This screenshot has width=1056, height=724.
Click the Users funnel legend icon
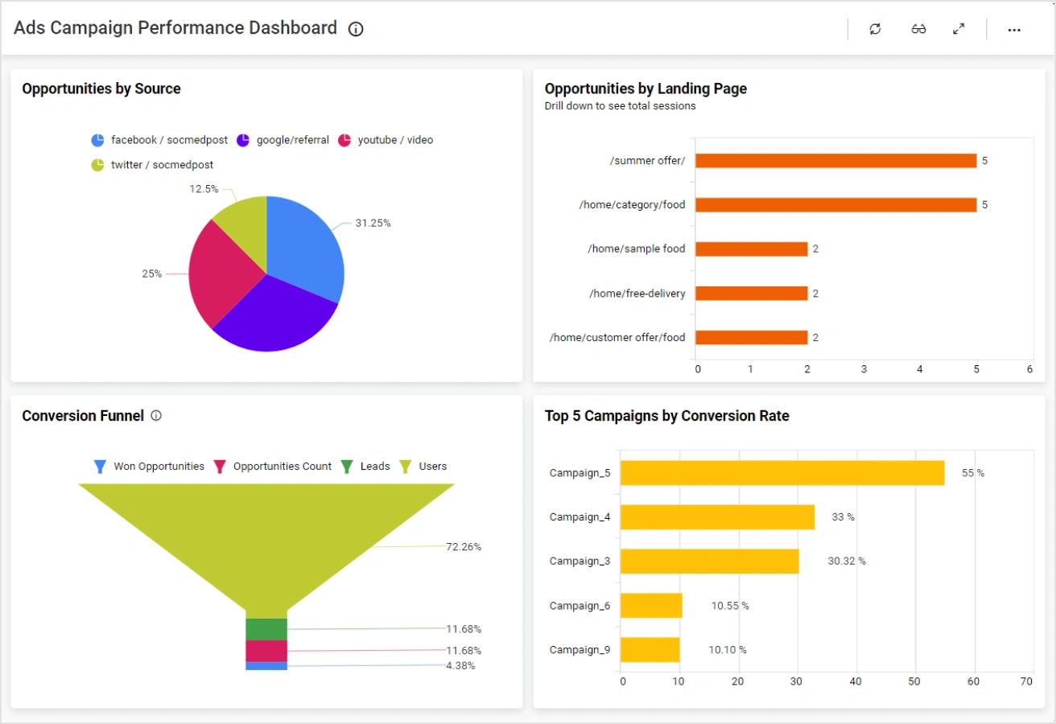click(x=406, y=467)
